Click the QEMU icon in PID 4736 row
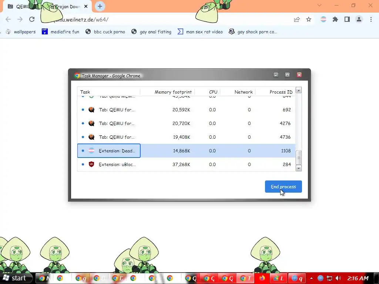 coord(91,137)
